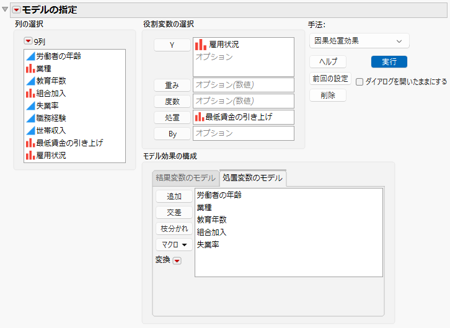Click continuous icon of 世帯収入 column
Viewport: 450px width, 328px height.
[31, 131]
